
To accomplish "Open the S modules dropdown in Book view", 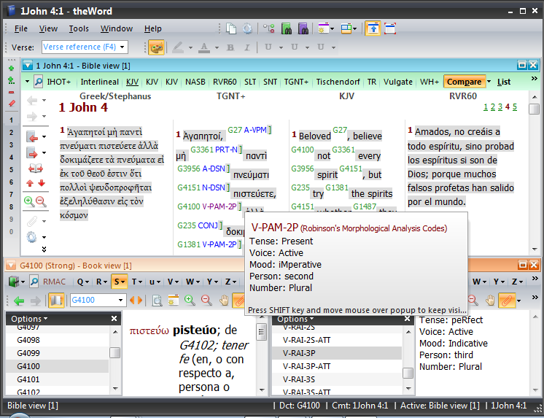I will tap(119, 282).
